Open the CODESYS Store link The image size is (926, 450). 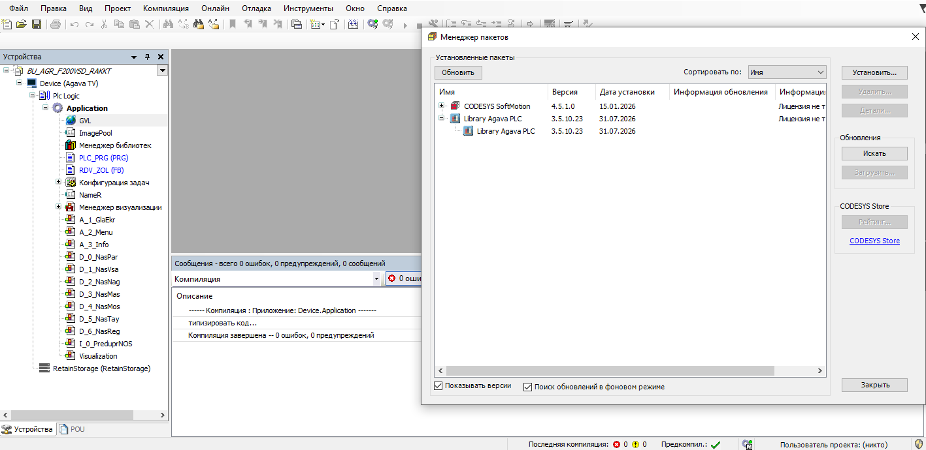(874, 241)
